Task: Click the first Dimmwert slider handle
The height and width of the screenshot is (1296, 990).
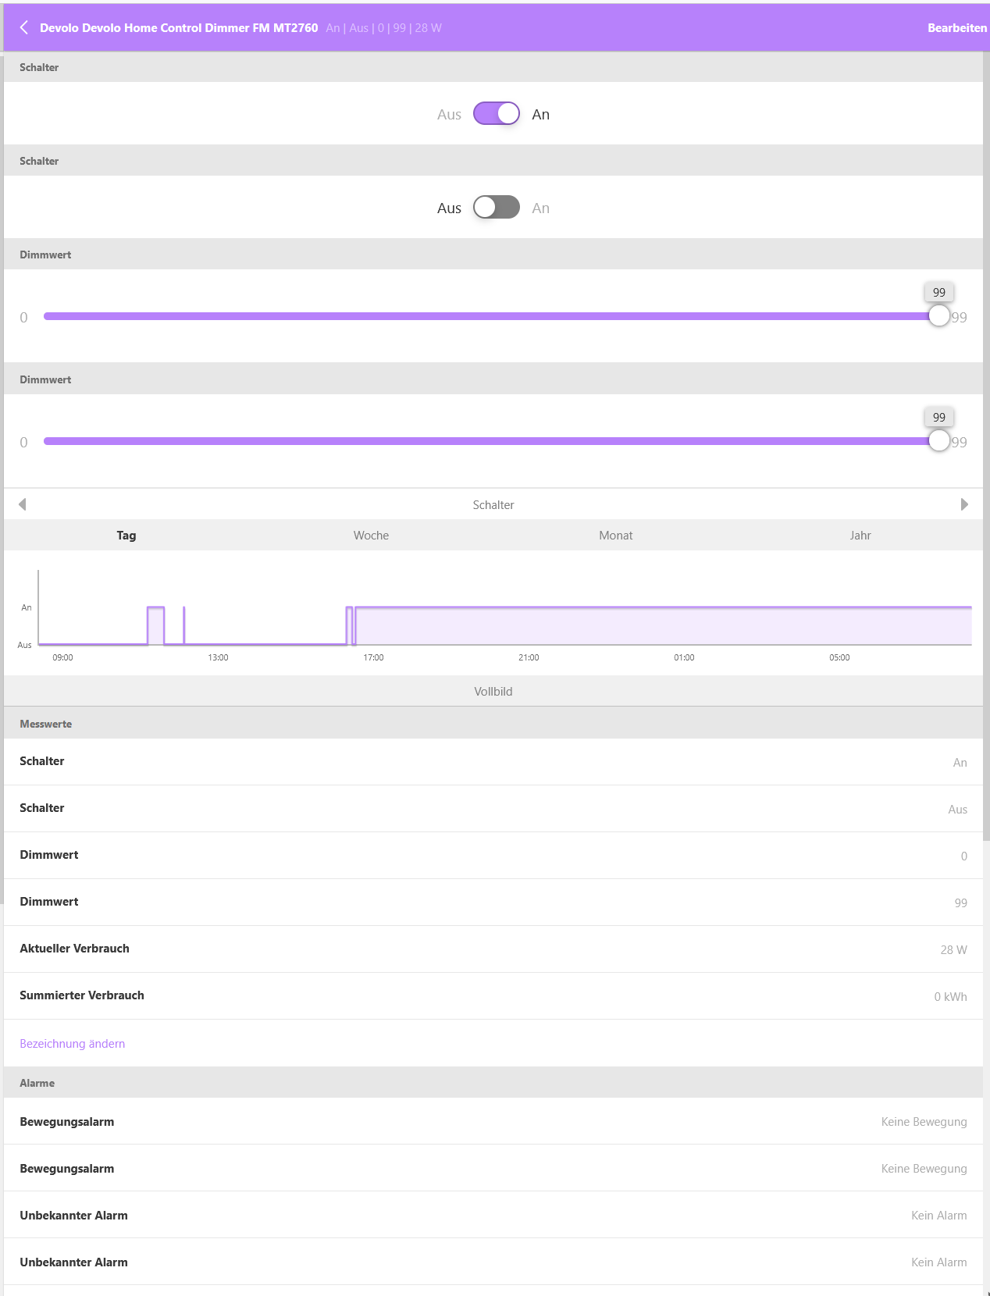Action: (939, 316)
